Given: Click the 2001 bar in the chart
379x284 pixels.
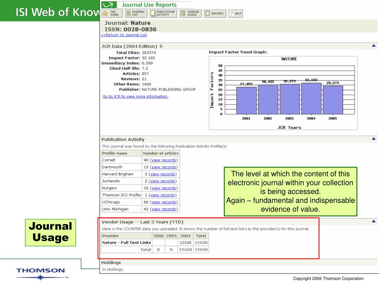Looking at the screenshot, I should [246, 101].
